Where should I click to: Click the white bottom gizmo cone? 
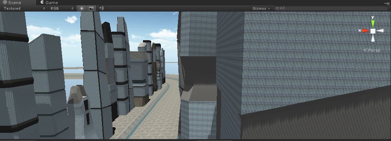pos(373,38)
